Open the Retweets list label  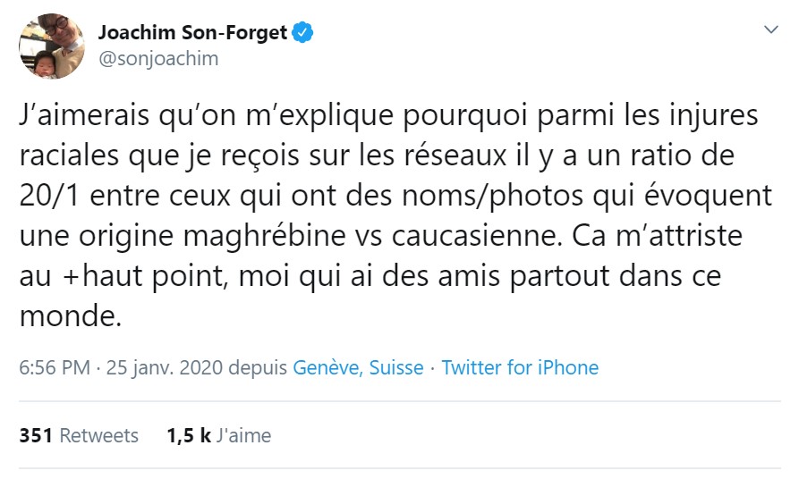point(98,436)
